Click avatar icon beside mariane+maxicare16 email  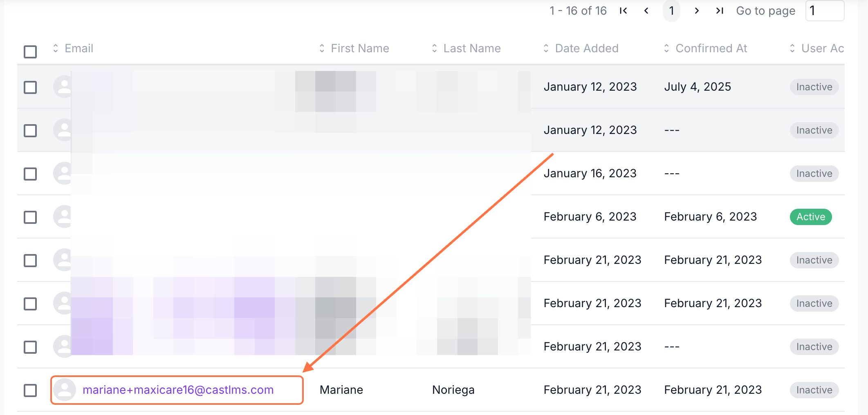[x=65, y=390]
